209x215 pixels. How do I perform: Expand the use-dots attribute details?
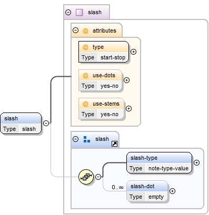[126, 80]
